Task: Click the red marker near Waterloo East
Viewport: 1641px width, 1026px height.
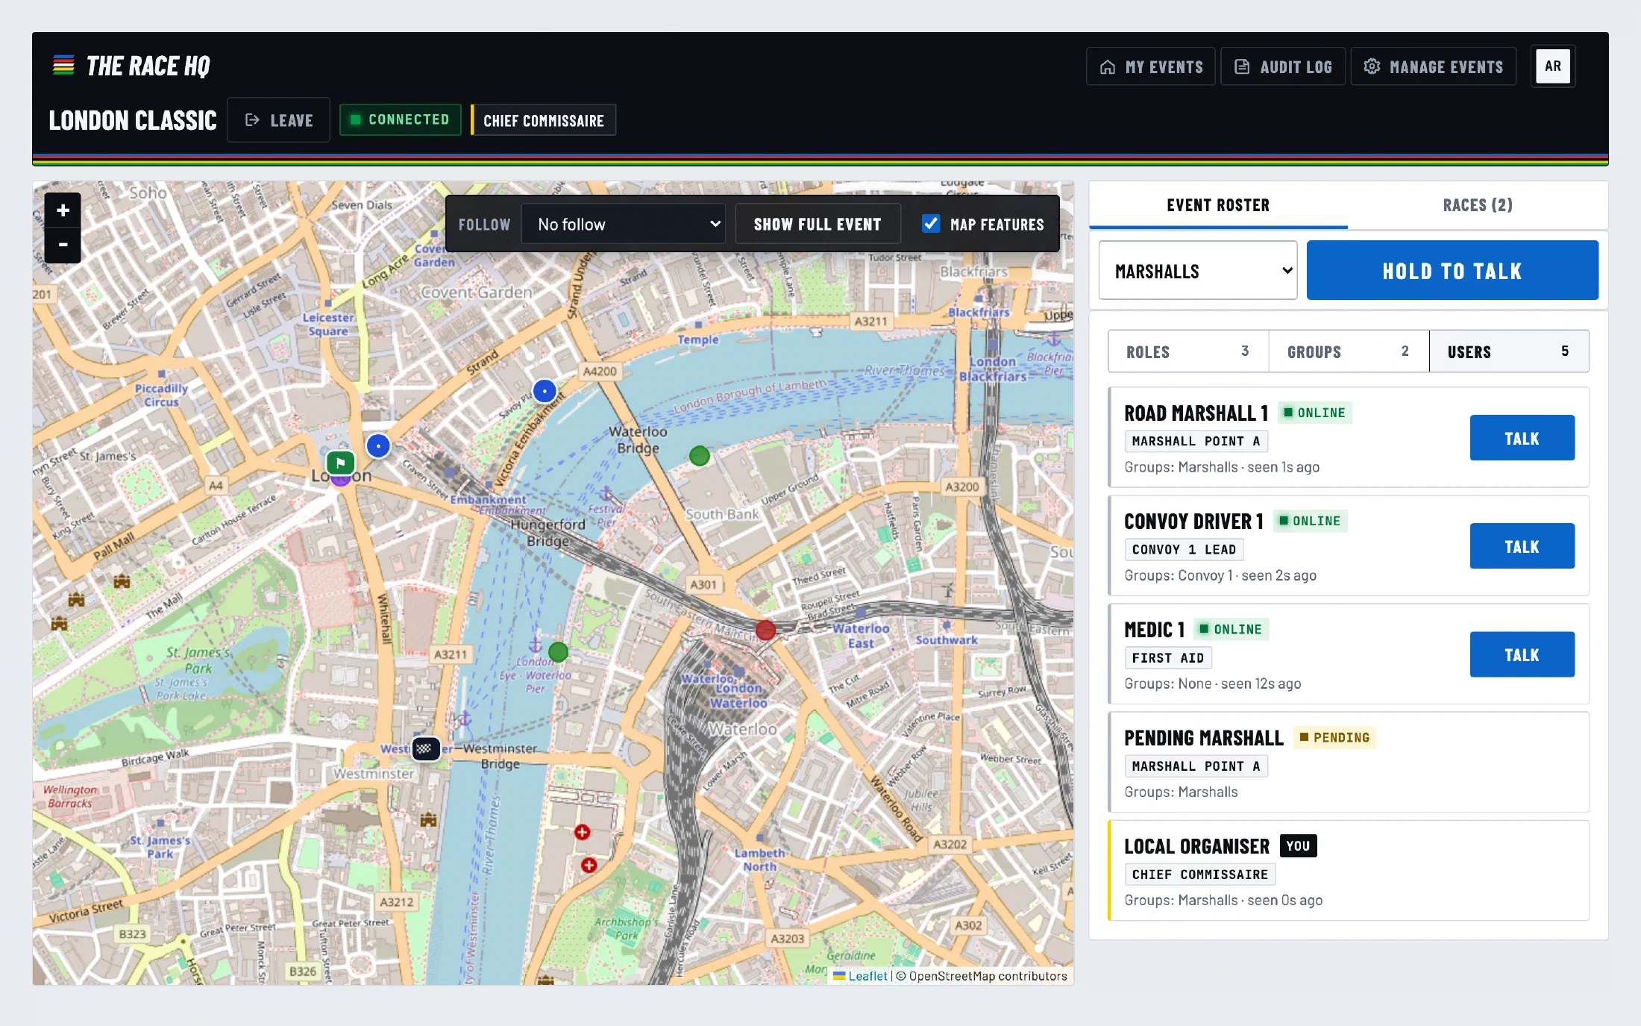Action: (x=765, y=630)
